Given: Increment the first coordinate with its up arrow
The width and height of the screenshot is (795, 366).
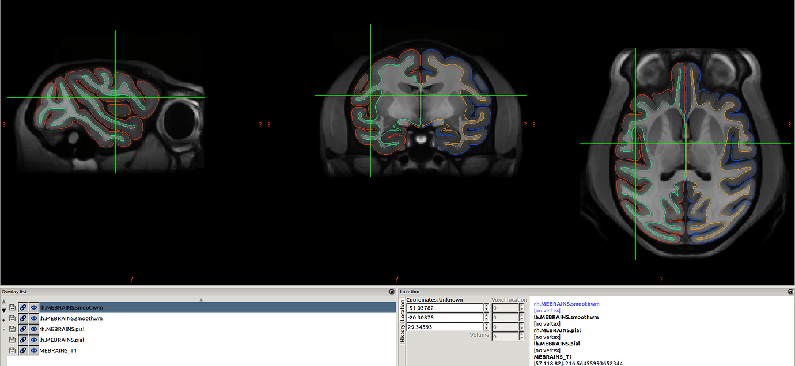Looking at the screenshot, I should coord(486,305).
